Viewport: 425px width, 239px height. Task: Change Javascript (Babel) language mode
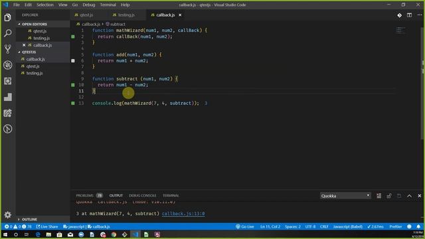click(x=348, y=226)
